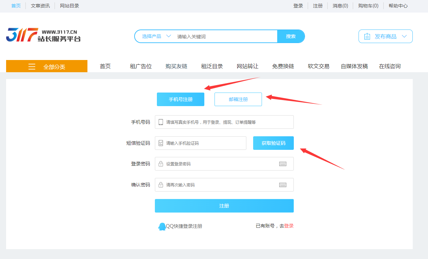Expand the 发布商品 dropdown arrow

(x=404, y=37)
